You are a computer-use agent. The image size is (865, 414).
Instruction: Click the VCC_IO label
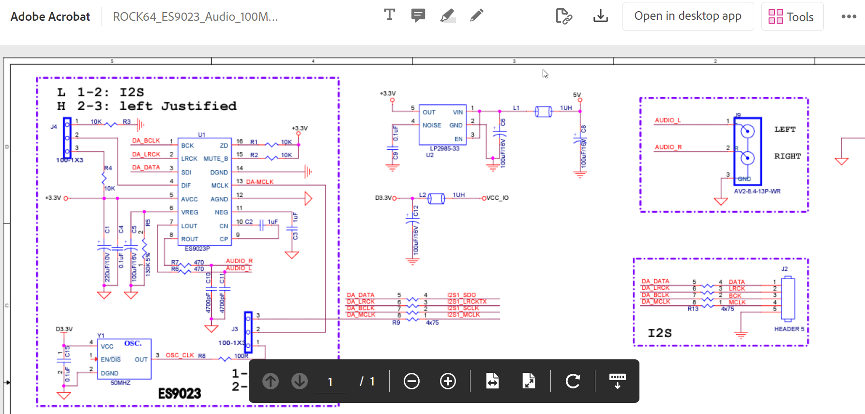497,198
